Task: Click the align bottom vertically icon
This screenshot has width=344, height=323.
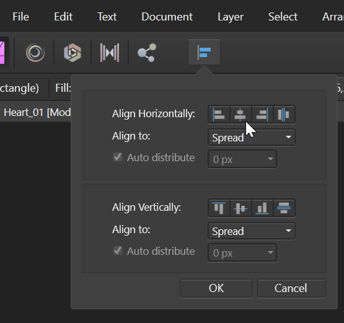Action: pos(262,208)
